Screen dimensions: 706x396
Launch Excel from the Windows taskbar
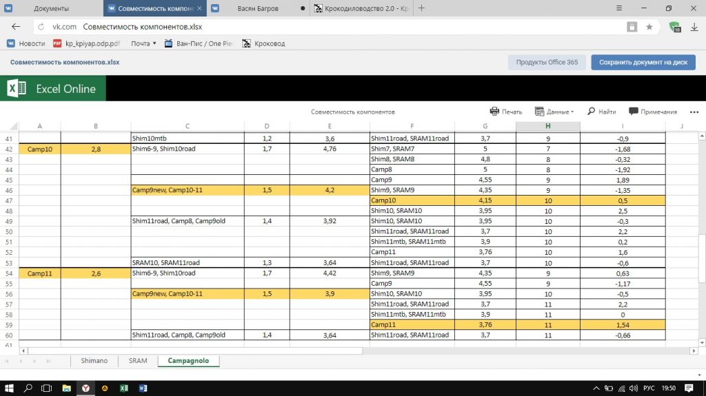tap(124, 388)
